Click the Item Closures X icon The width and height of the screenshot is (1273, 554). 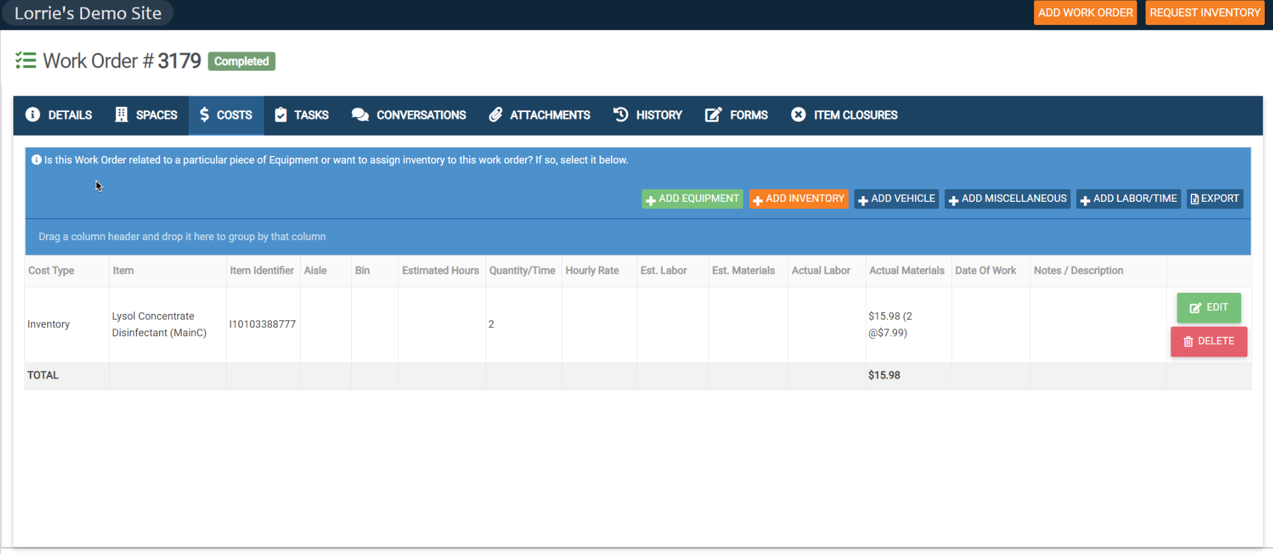798,115
